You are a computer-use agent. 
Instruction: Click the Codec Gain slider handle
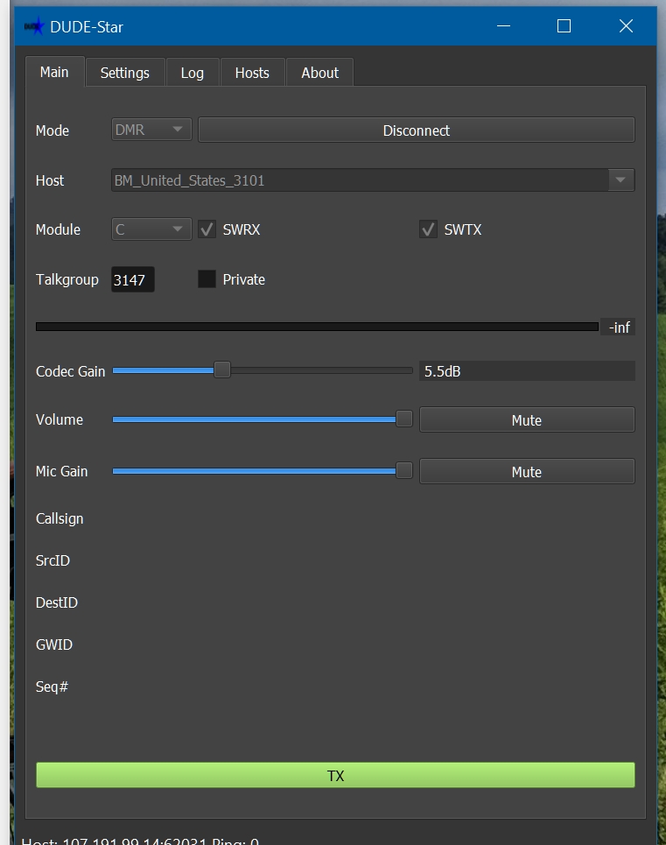click(x=222, y=370)
